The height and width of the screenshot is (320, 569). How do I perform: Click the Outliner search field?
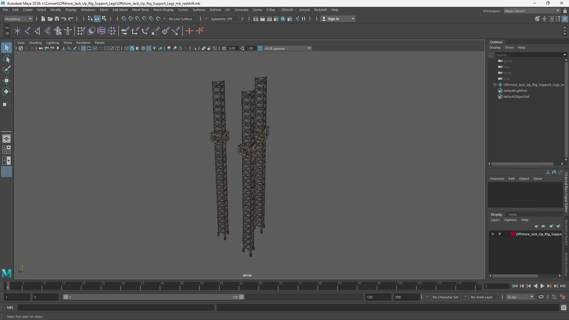pos(531,55)
